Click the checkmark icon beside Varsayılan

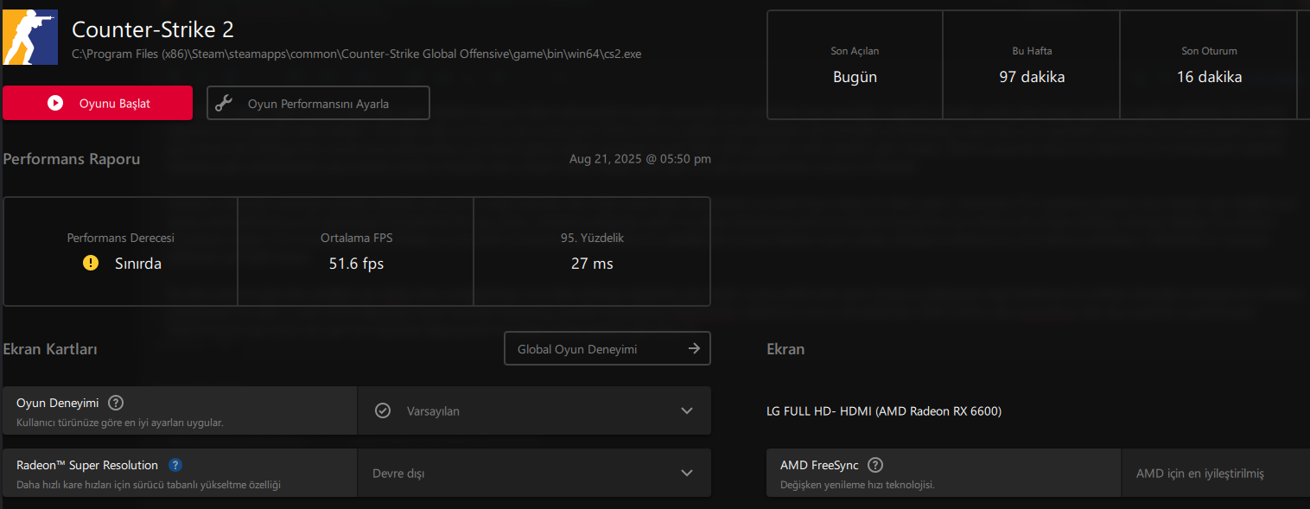pyautogui.click(x=383, y=410)
